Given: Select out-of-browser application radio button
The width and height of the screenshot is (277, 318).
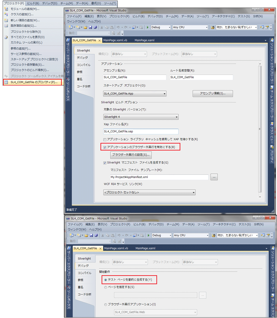Looking at the screenshot, I should click(x=105, y=305).
